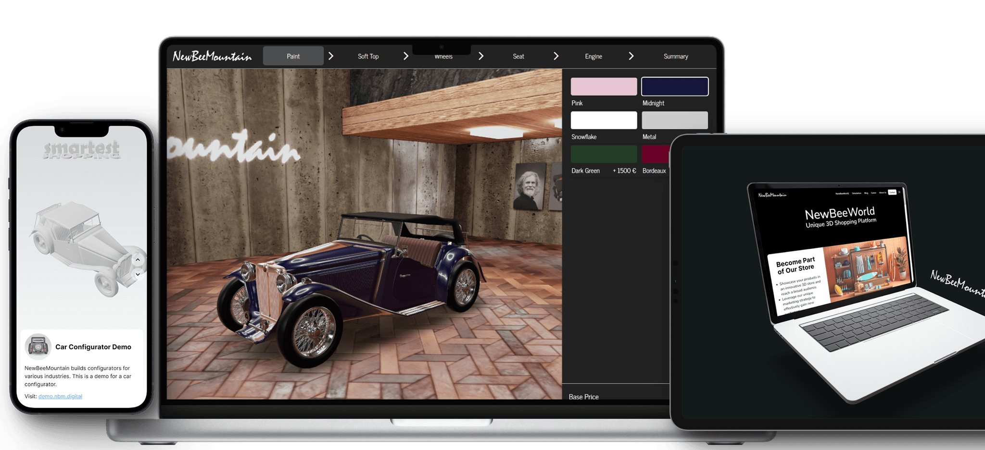Click the "Pink" color label
Viewport: 985px width, 450px height.
(x=577, y=103)
